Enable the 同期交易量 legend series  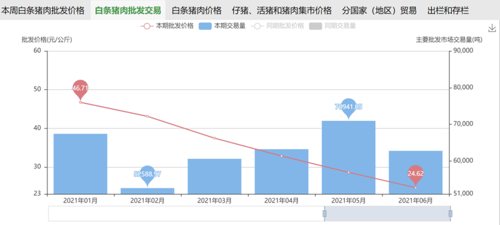pyautogui.click(x=332, y=26)
